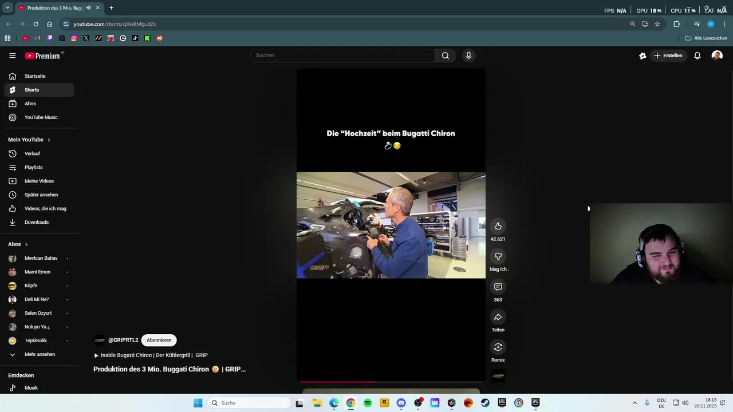
Task: Click the Erstellen create button
Action: point(668,56)
